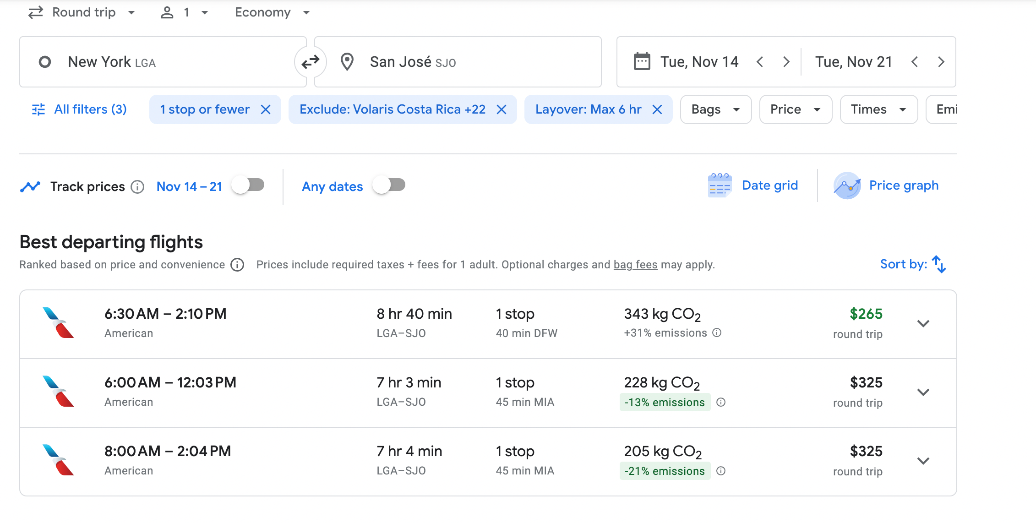
Task: Expand the $265 American flight details
Action: point(923,324)
